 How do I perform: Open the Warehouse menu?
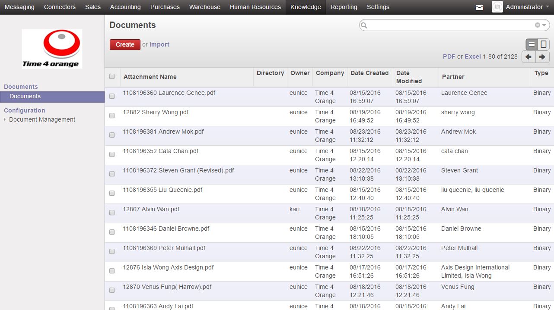[x=205, y=7]
